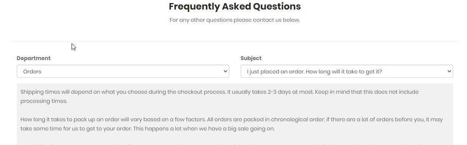Click 'take some time for us' answer line
The width and height of the screenshot is (467, 145).
(76, 129)
